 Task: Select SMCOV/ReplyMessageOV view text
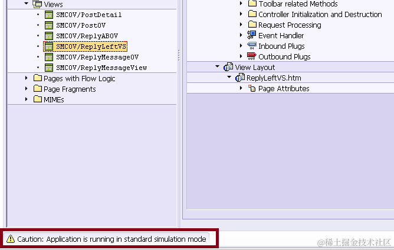(x=97, y=57)
